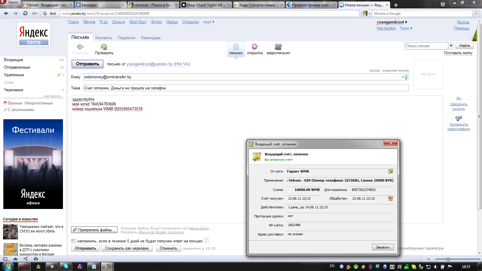Open the Контакты tab

pyautogui.click(x=104, y=38)
